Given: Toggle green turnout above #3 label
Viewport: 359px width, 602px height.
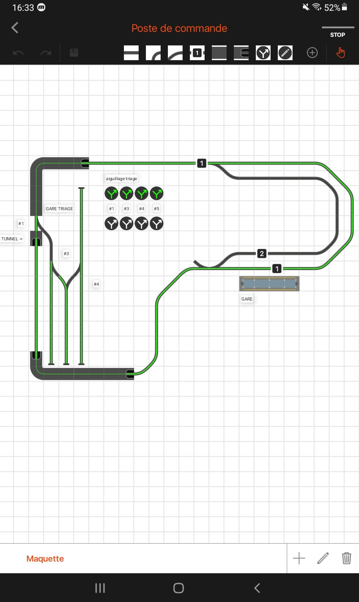Looking at the screenshot, I should [127, 194].
